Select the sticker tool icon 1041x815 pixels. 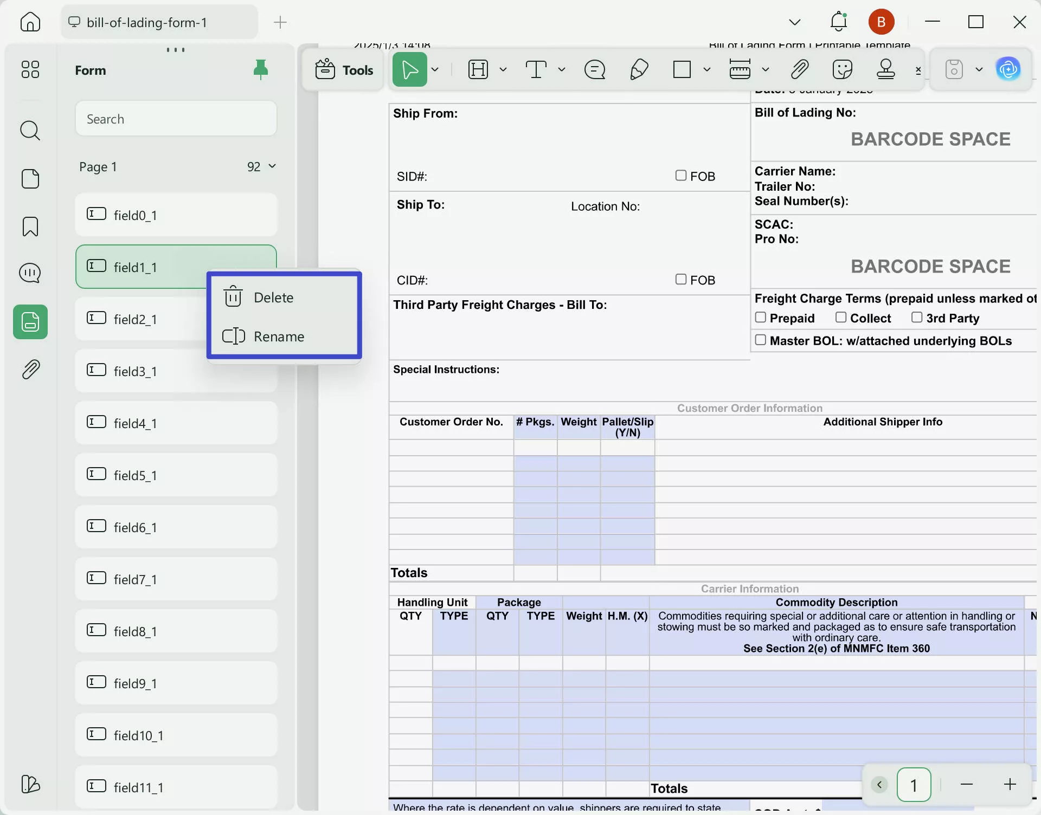[x=842, y=69]
